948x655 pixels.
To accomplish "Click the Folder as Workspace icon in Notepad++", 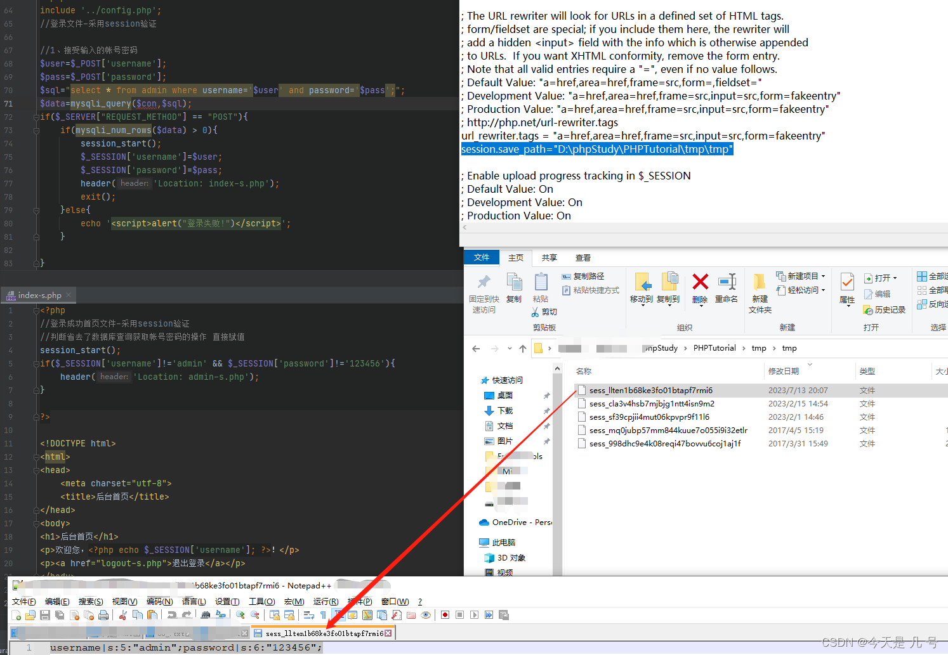I will 411,615.
